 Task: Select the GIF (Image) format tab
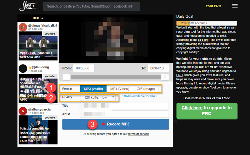click(146, 89)
